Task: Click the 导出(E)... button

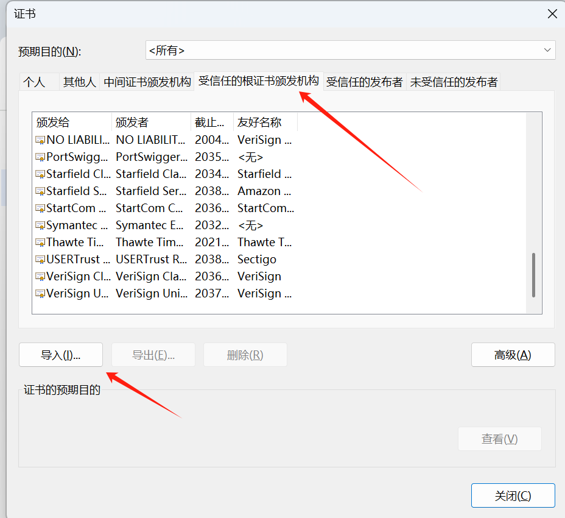Action: (x=153, y=355)
